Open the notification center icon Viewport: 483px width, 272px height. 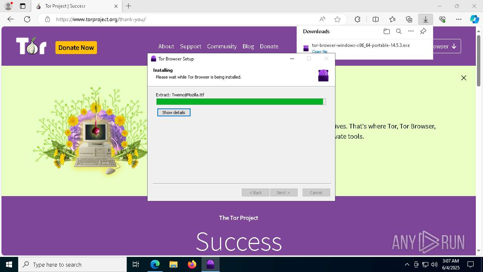[x=471, y=264]
